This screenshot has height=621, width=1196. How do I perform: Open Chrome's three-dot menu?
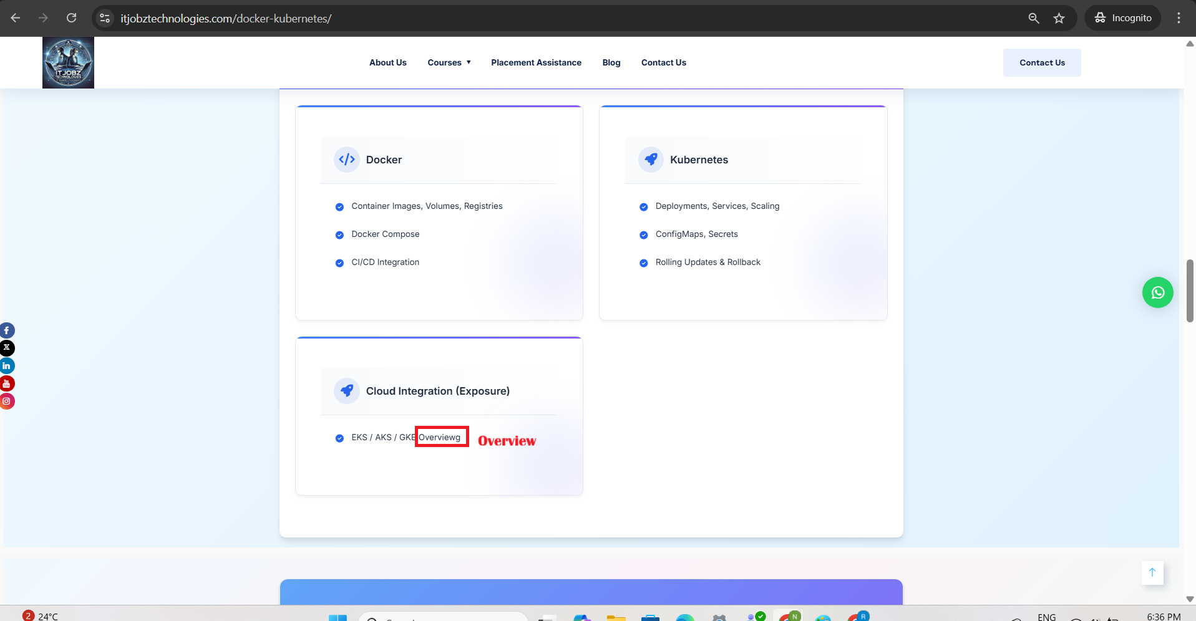click(x=1179, y=18)
